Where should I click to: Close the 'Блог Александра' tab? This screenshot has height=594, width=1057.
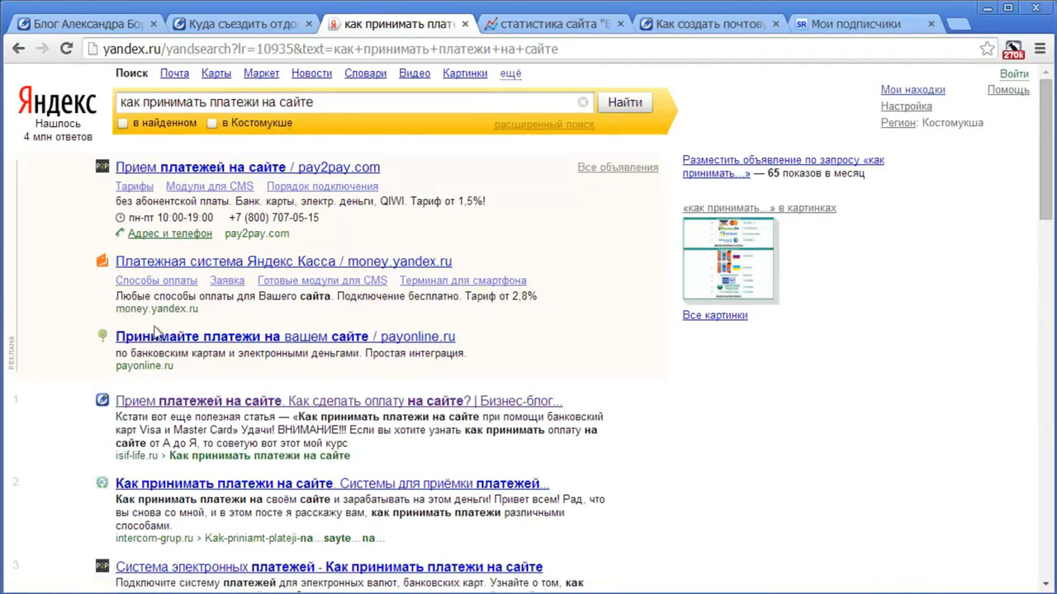click(x=155, y=24)
